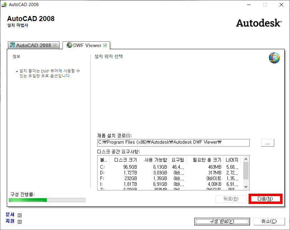This screenshot has width=290, height=230.
Task: Click the 96.5GB disk size cell
Action: (x=130, y=167)
